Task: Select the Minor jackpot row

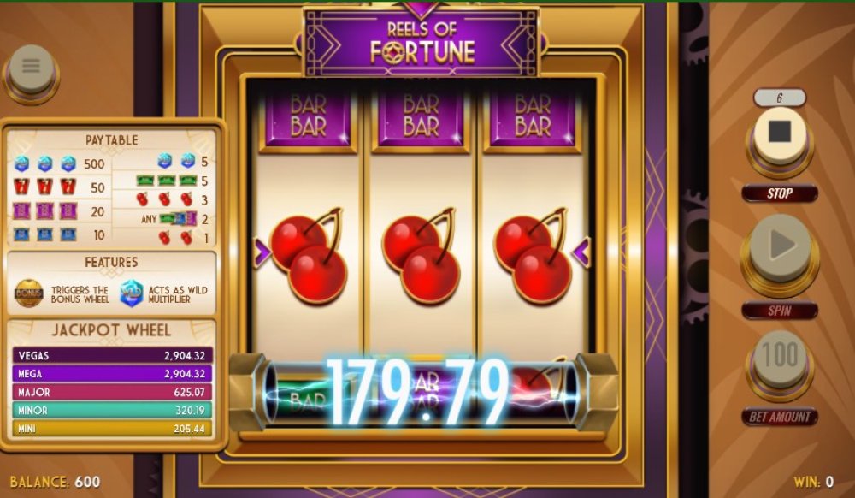Action: coord(112,410)
